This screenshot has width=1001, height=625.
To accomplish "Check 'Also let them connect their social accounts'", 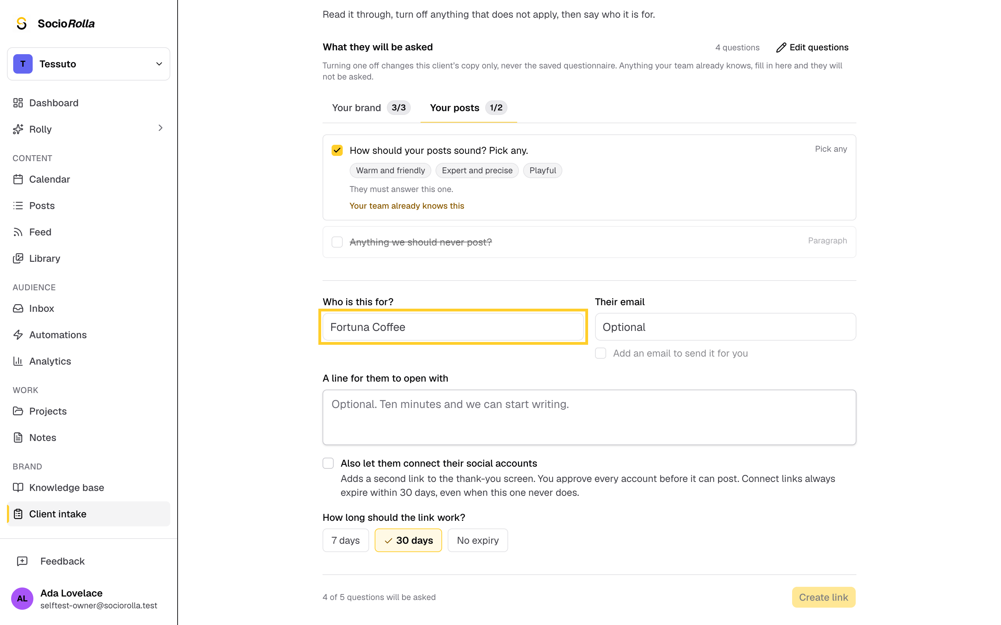I will 328,463.
